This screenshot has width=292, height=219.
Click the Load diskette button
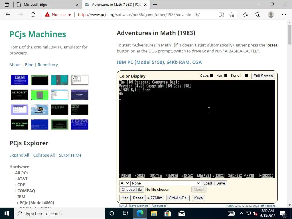pos(208,183)
